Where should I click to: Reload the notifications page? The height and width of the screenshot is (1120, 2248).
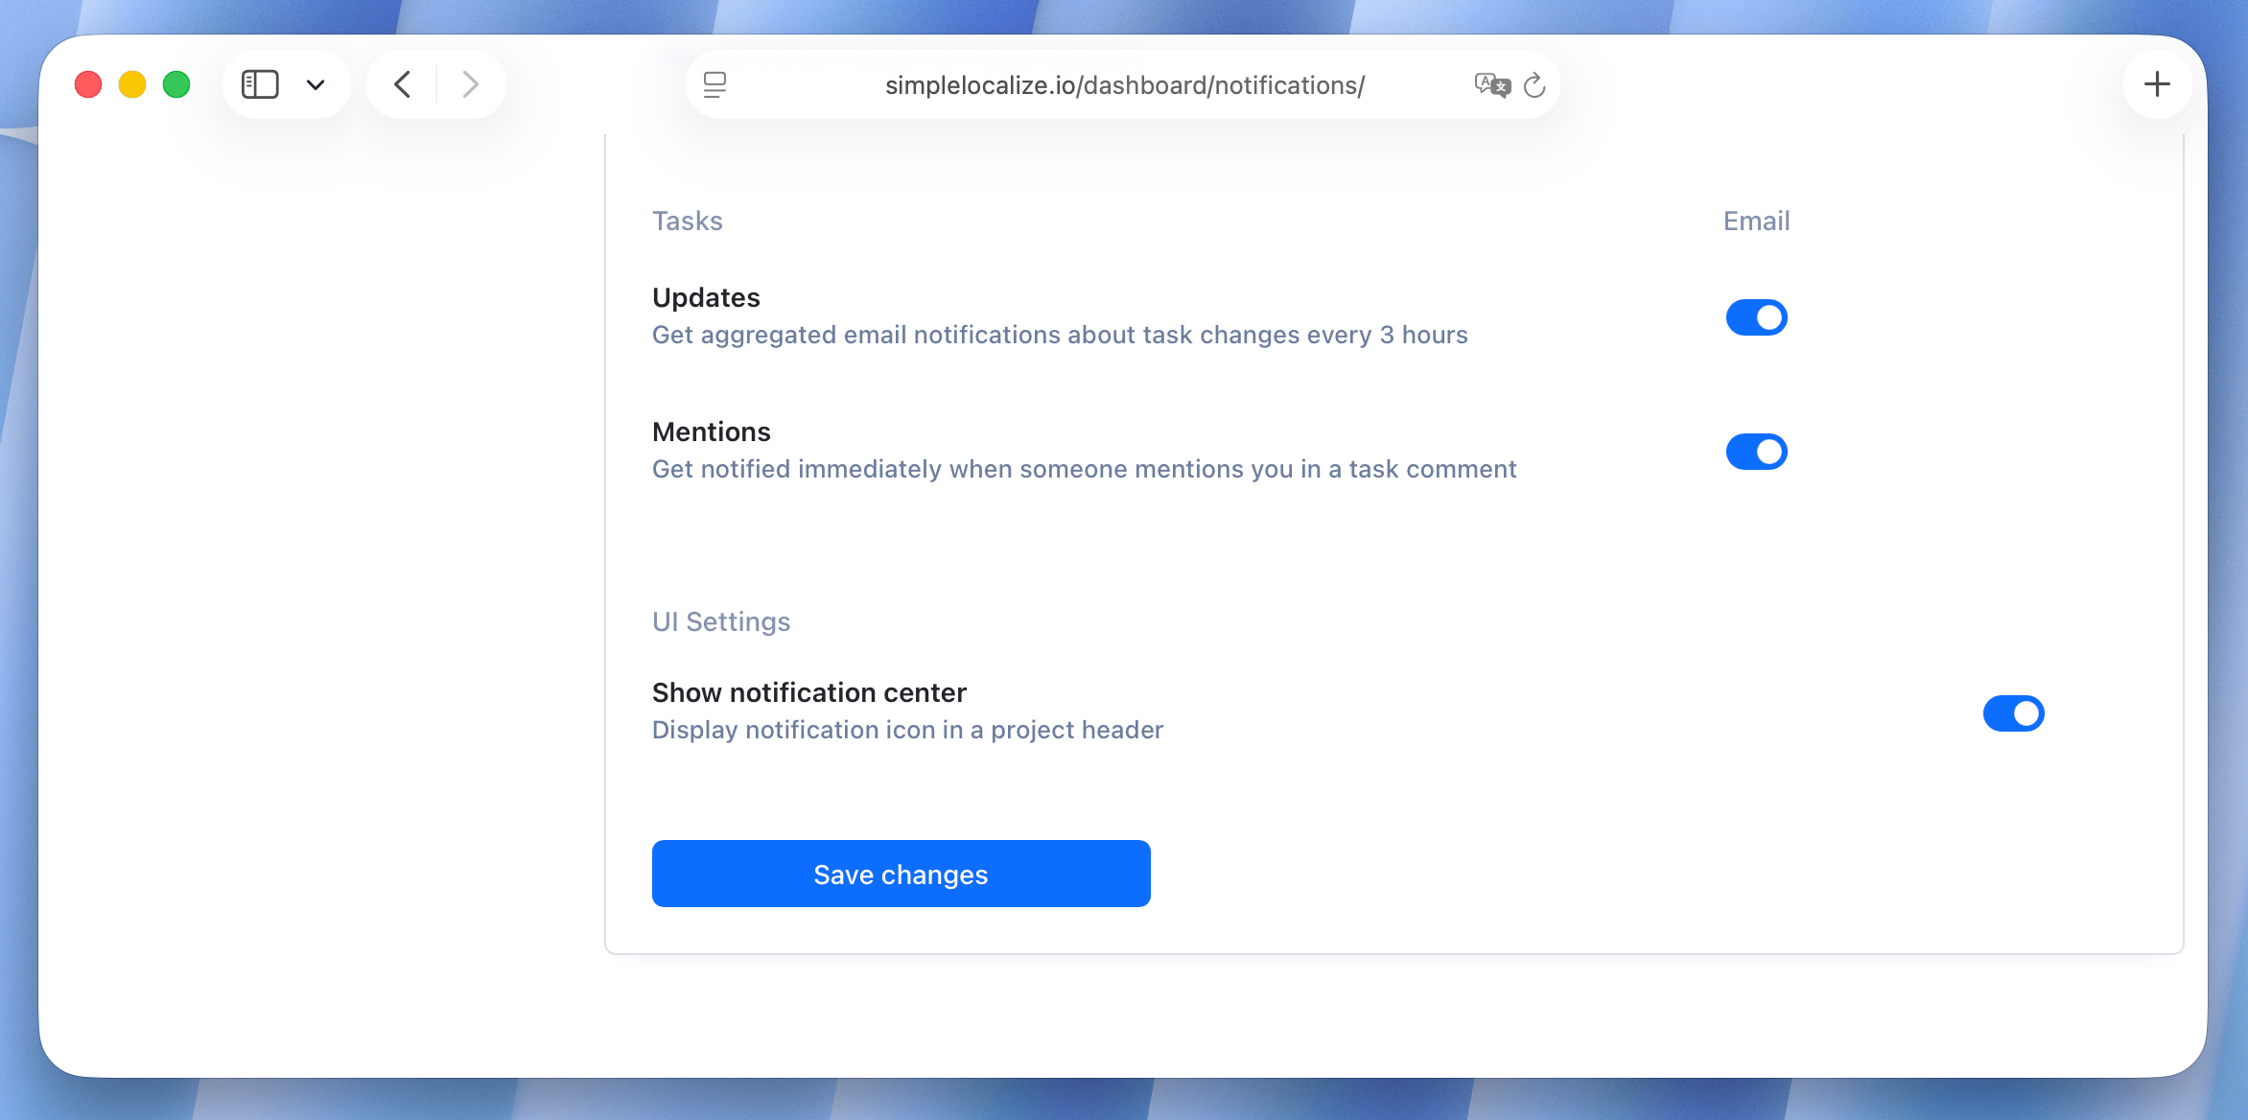coord(1535,84)
